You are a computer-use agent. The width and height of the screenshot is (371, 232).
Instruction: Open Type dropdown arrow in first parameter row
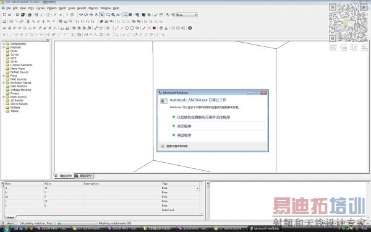click(197, 188)
